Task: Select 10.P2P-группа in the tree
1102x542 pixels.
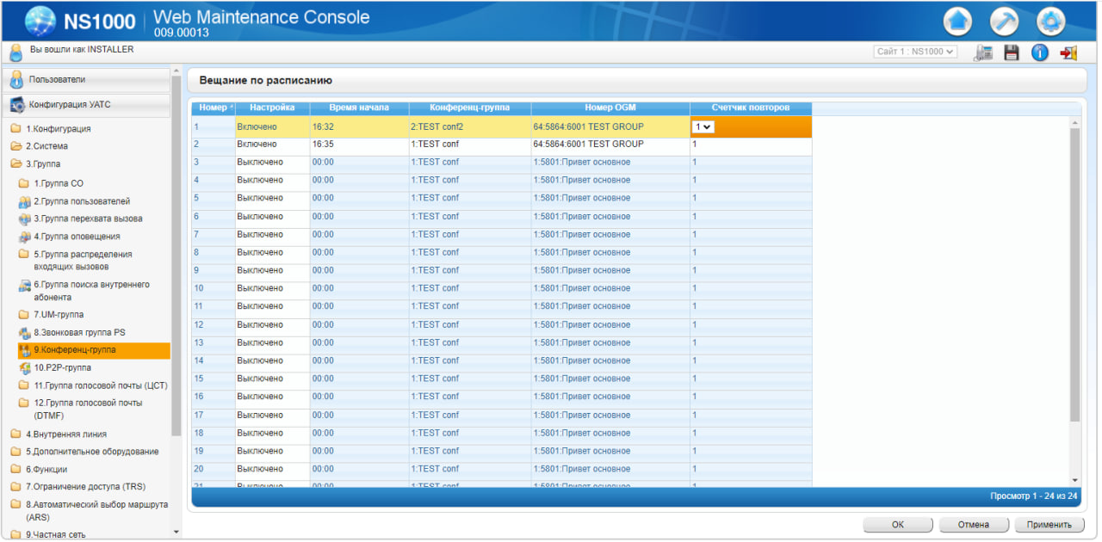Action: tap(63, 368)
